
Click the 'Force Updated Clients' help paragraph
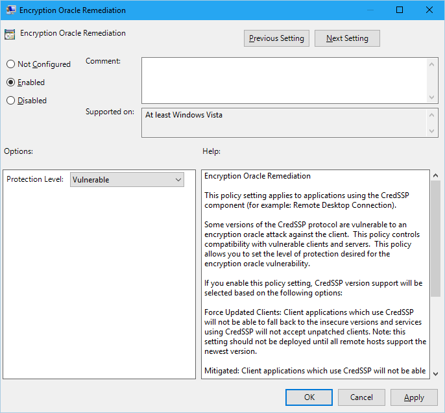pyautogui.click(x=315, y=332)
